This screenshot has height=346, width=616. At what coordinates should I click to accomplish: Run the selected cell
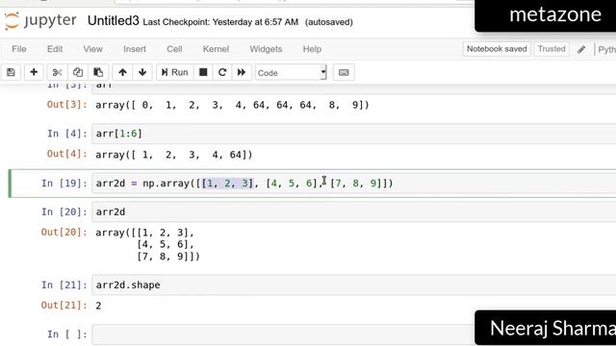click(175, 72)
